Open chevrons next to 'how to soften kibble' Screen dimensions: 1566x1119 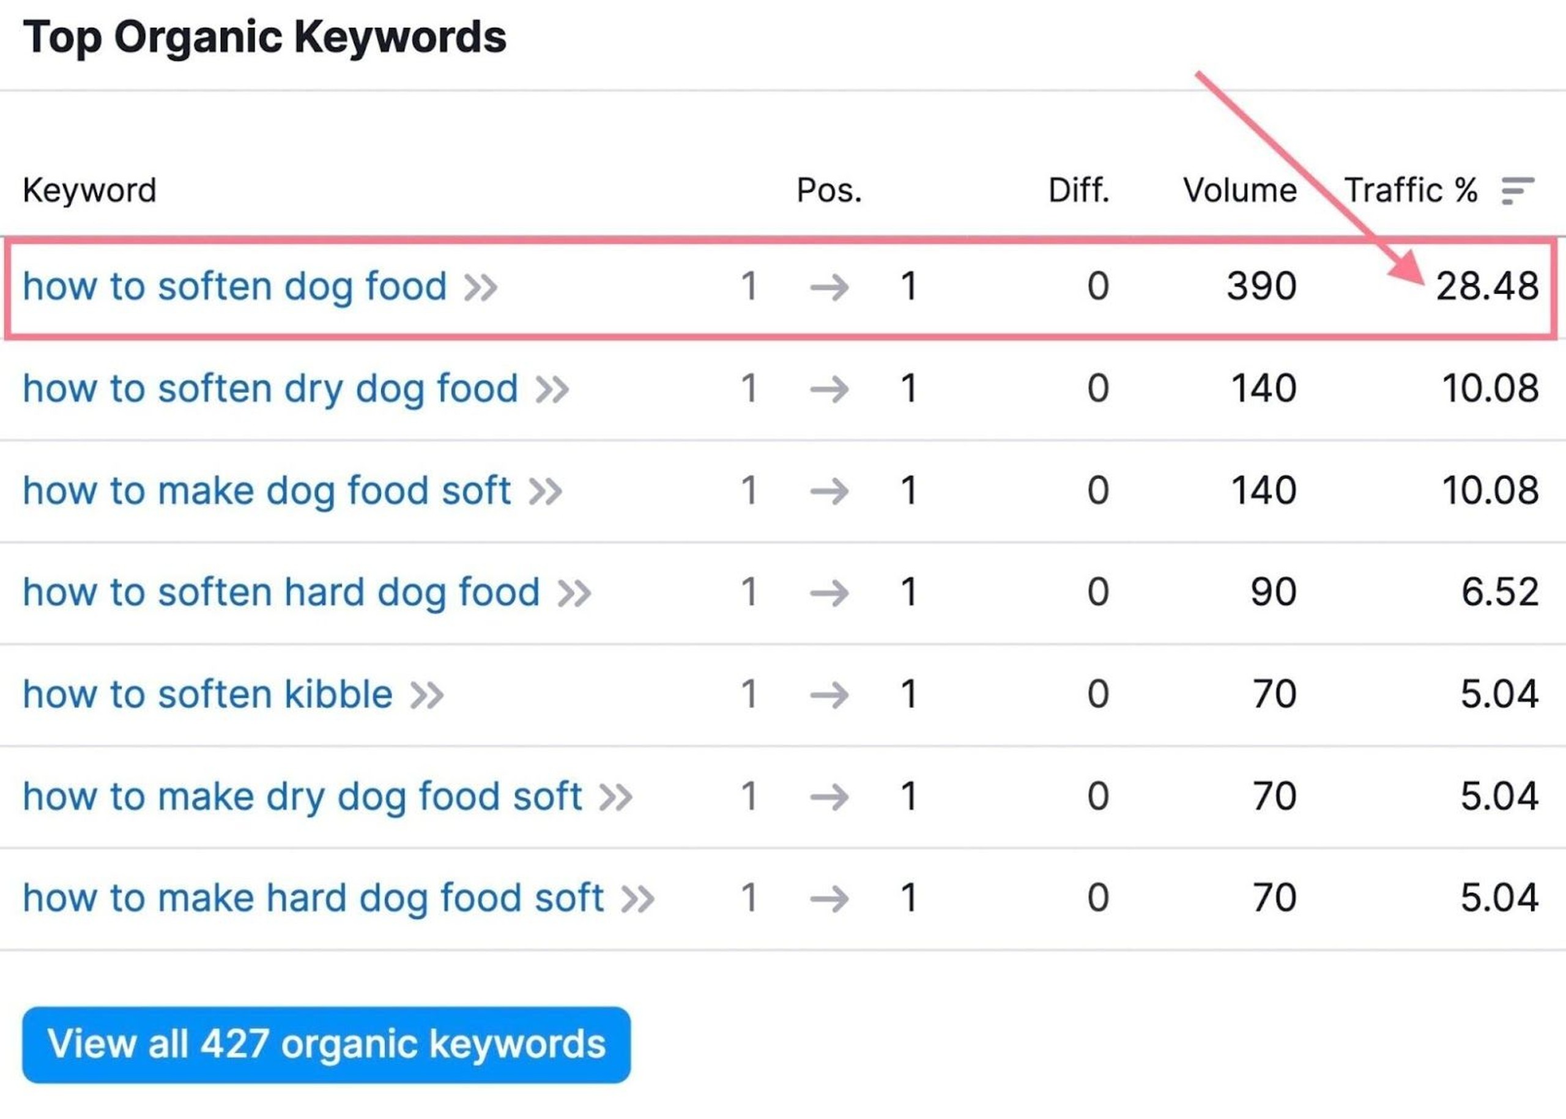(426, 695)
